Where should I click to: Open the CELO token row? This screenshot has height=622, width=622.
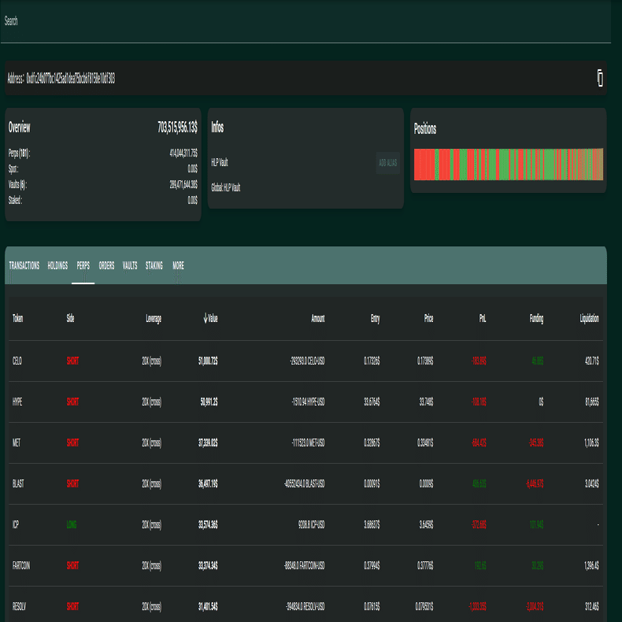coord(305,361)
